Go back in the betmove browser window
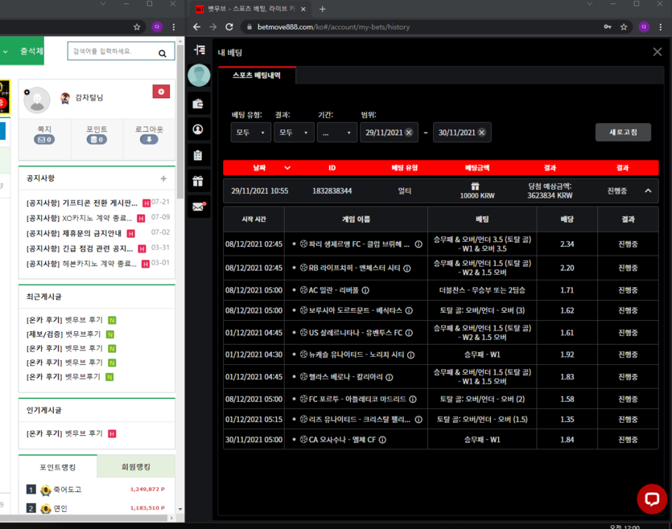This screenshot has height=529, width=672. pyautogui.click(x=196, y=27)
